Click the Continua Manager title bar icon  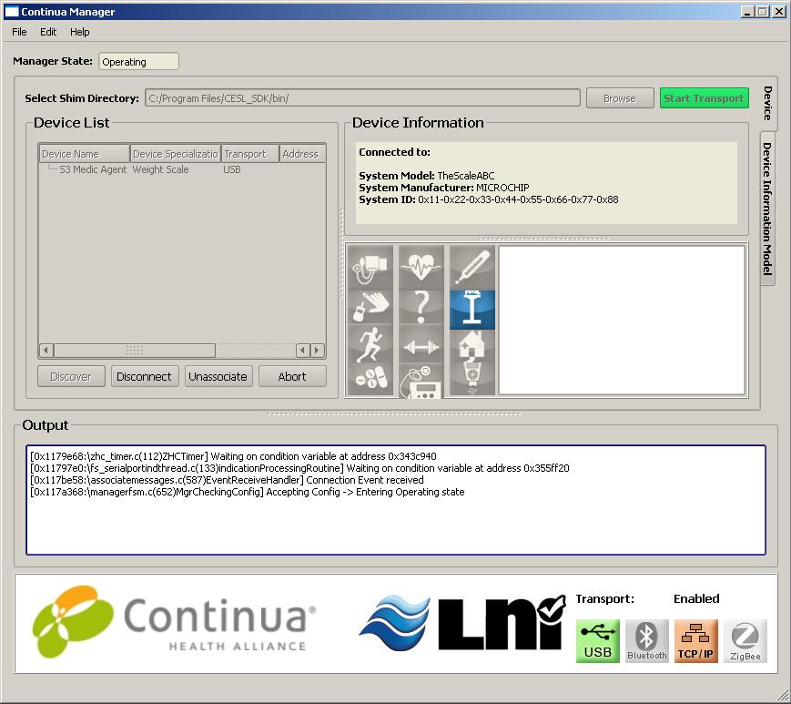click(x=11, y=12)
